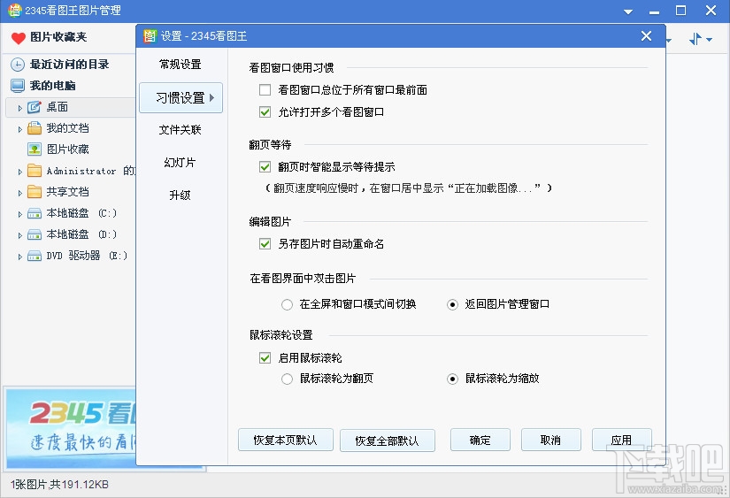Open the main window title bar dropdown menu

pyautogui.click(x=628, y=11)
